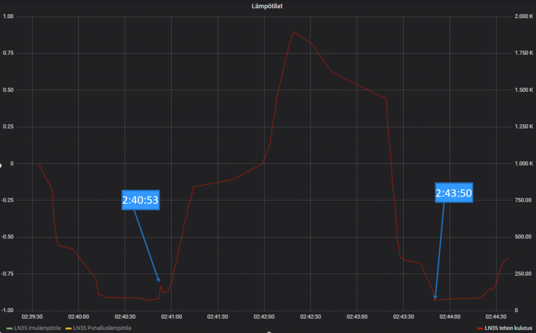Click the red LN35 tehon kulutus swatch
This screenshot has height=333, width=536.
[480, 328]
